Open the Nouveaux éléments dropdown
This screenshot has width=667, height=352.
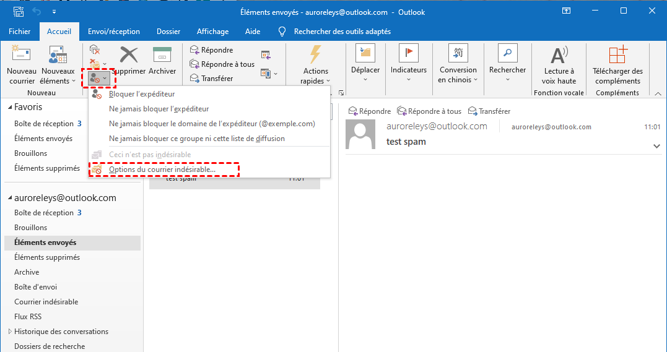[58, 64]
